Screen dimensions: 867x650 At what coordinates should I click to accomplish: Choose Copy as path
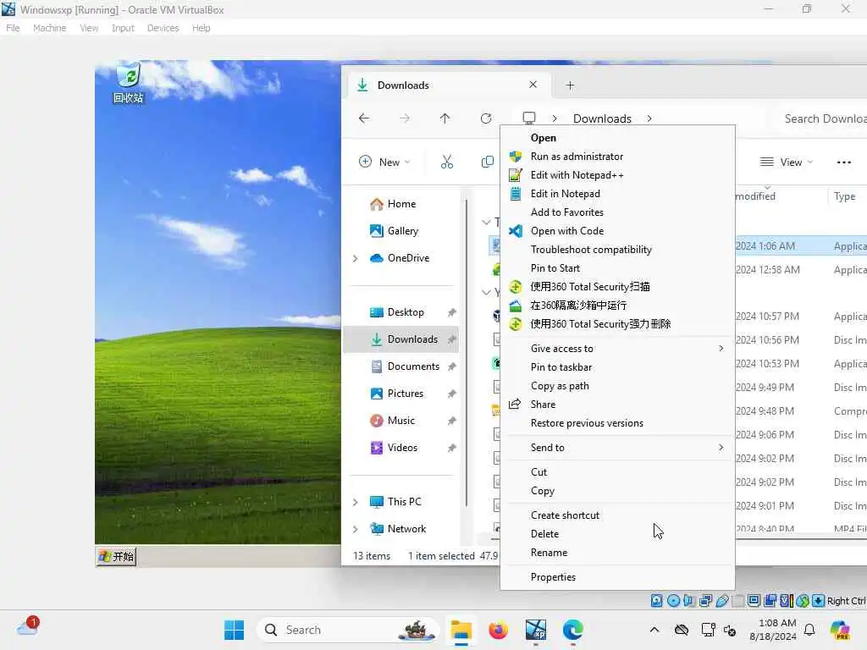click(617, 386)
